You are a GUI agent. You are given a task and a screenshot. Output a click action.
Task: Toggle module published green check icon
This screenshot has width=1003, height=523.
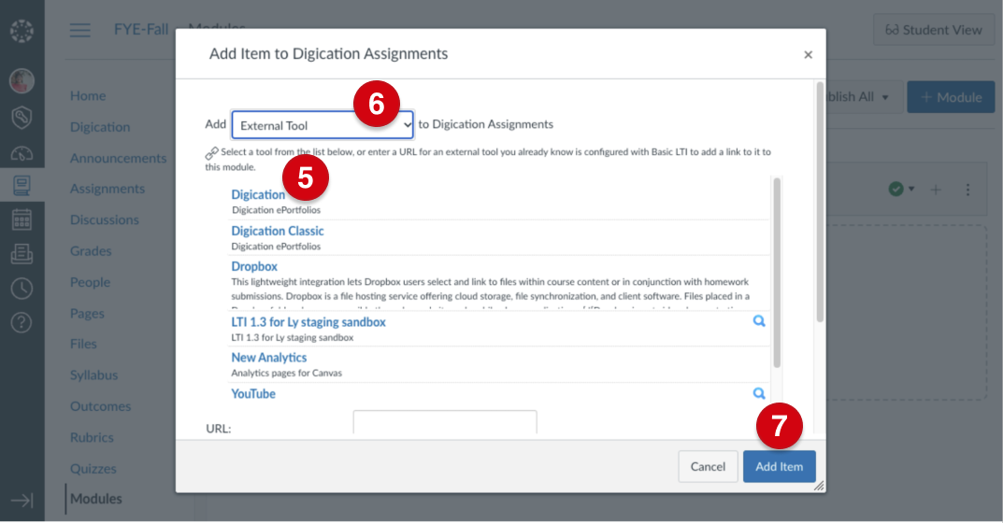click(896, 189)
